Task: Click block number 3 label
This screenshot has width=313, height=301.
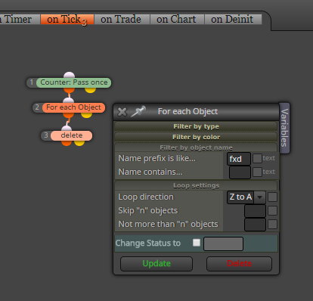Action: (46, 135)
